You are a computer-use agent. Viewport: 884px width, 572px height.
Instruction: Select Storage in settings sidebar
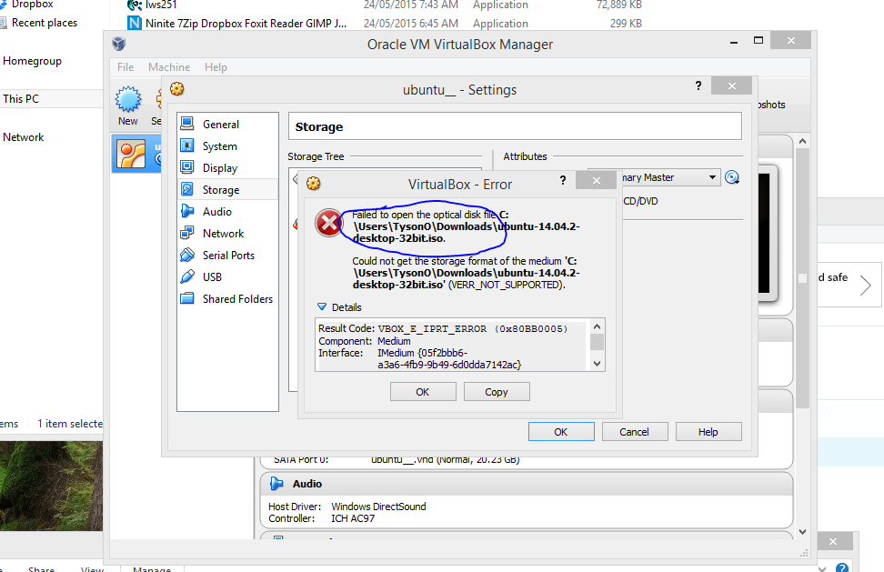coord(227,189)
